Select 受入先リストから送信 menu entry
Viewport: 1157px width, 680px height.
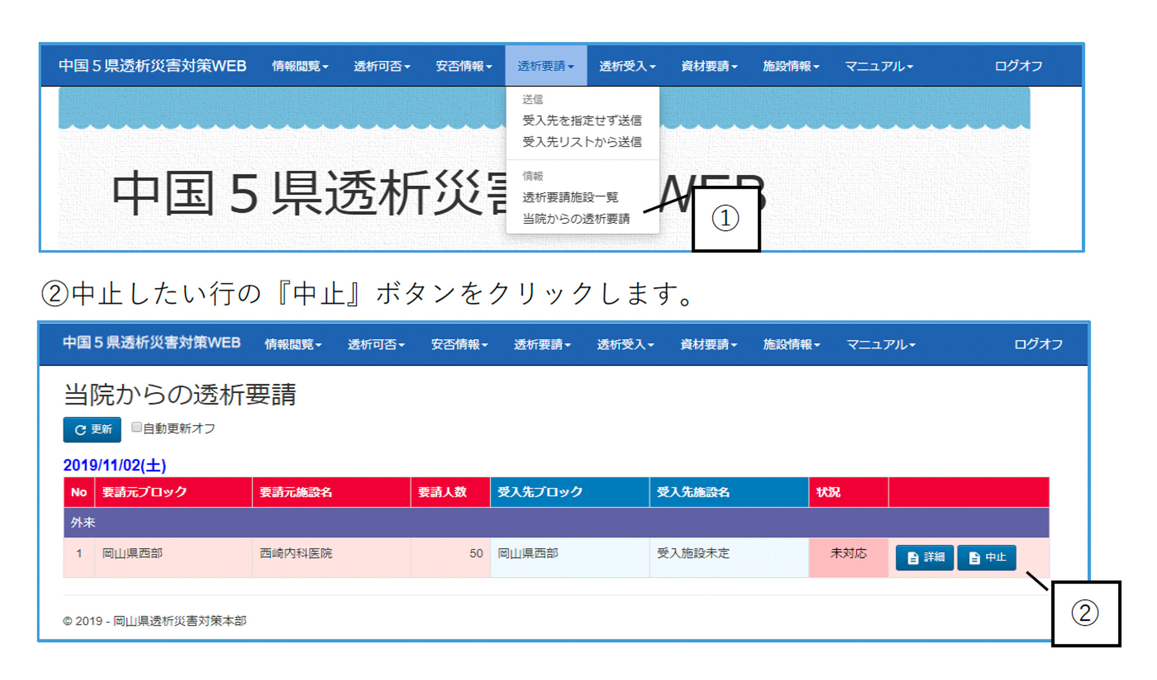click(x=582, y=142)
